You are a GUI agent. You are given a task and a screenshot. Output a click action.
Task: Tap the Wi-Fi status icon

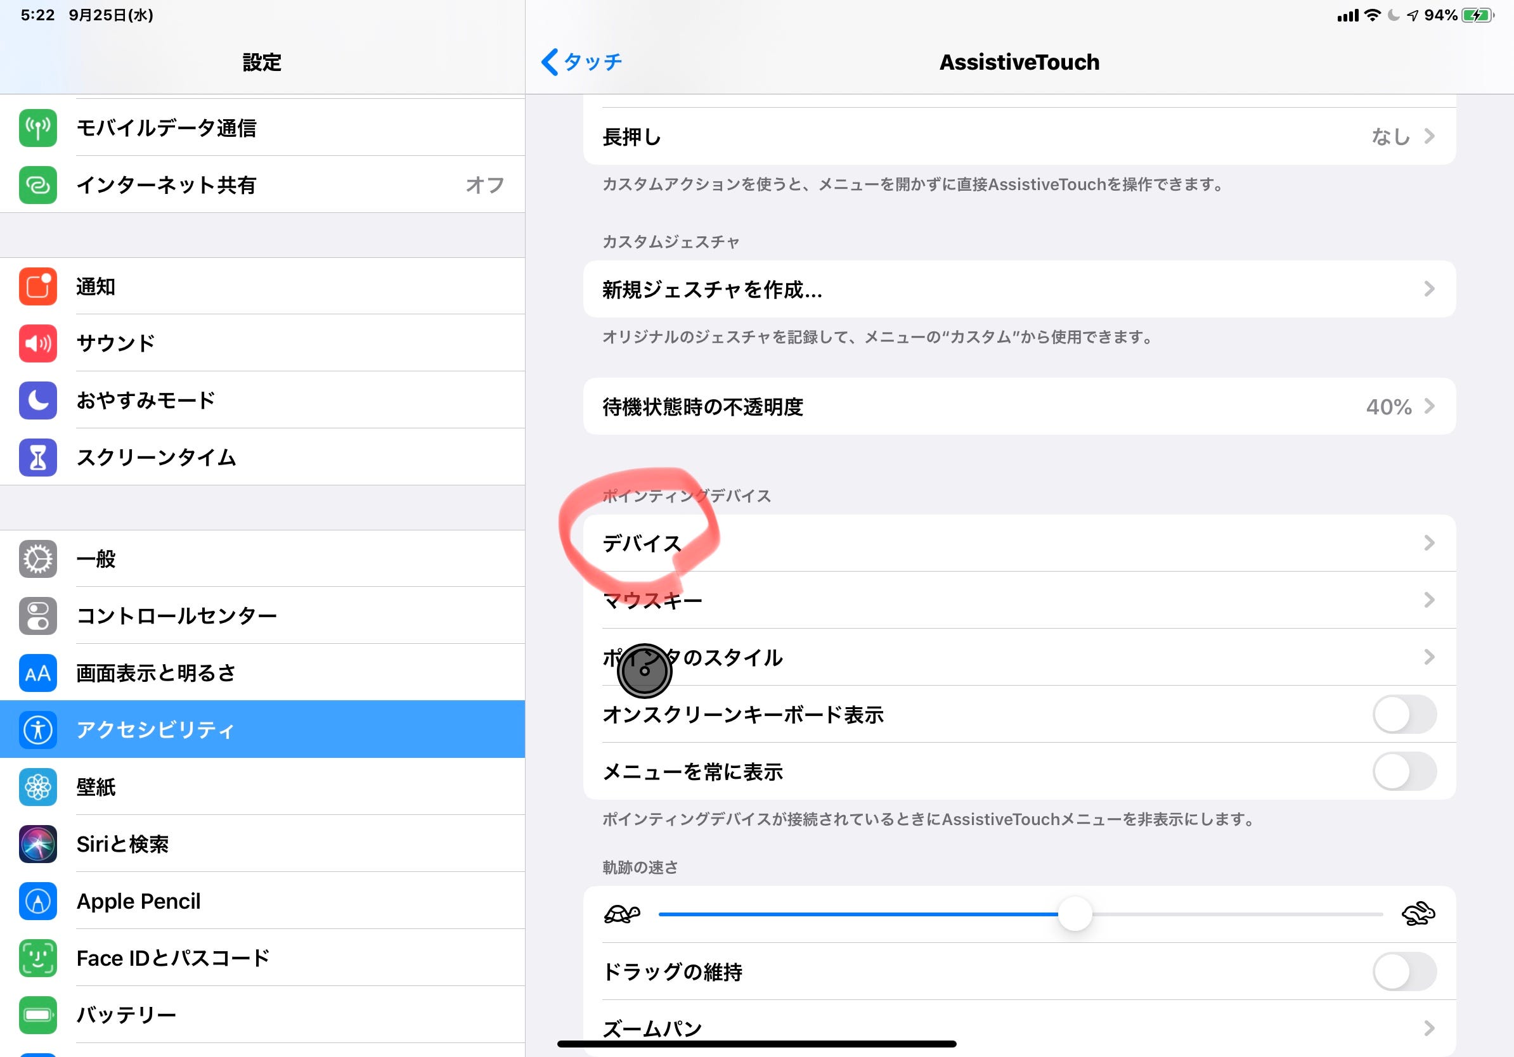point(1372,15)
